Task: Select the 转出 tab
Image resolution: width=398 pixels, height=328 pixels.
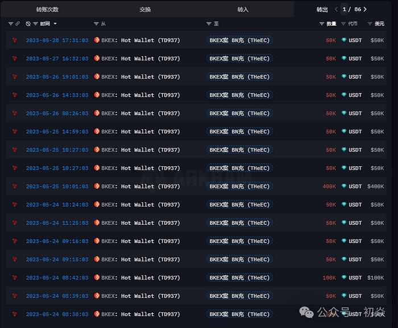Action: 322,10
